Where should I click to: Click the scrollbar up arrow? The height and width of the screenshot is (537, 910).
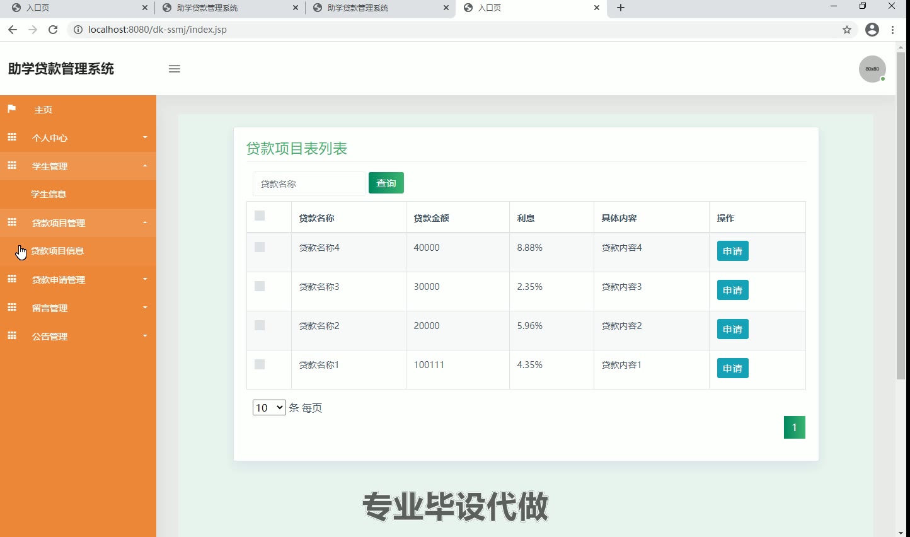(x=901, y=47)
